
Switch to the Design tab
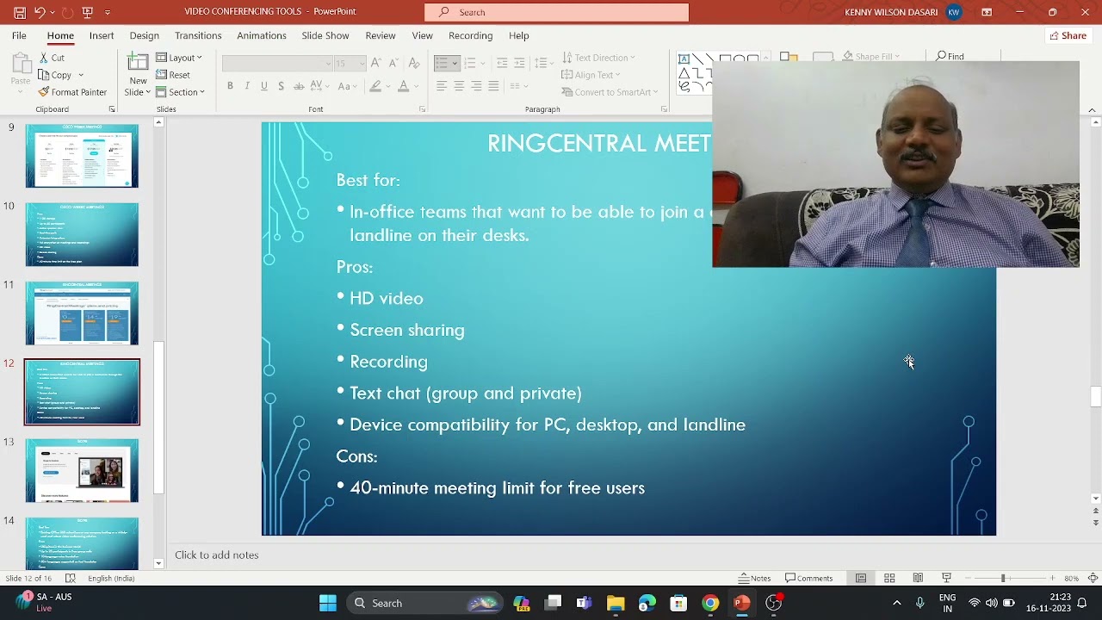[145, 35]
